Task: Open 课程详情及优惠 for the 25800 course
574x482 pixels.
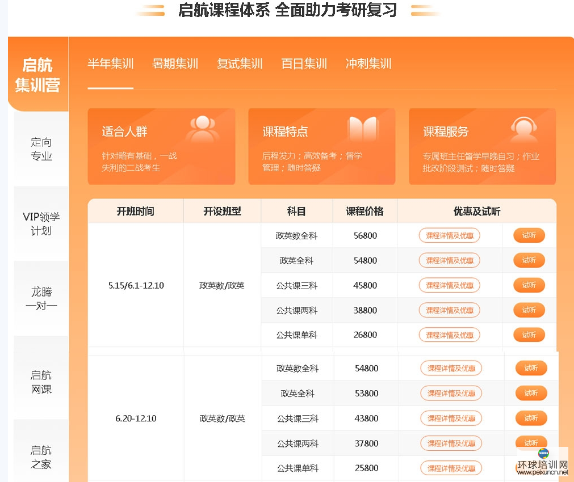Action: point(451,468)
